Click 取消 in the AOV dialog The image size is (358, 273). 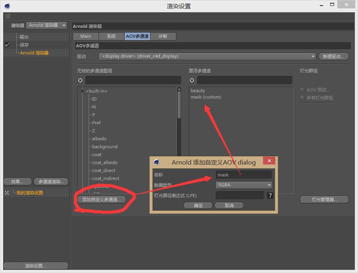pyautogui.click(x=229, y=205)
